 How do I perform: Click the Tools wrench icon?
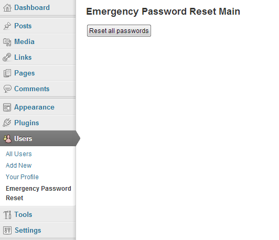[x=7, y=215]
